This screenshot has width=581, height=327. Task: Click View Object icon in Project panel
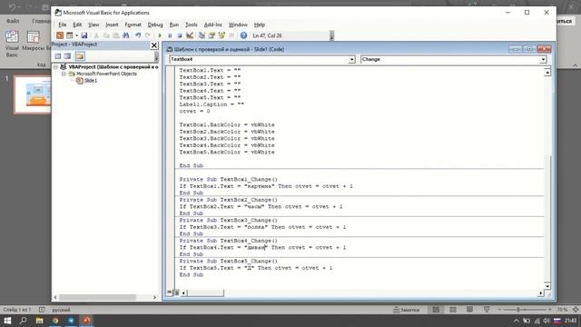click(x=67, y=56)
